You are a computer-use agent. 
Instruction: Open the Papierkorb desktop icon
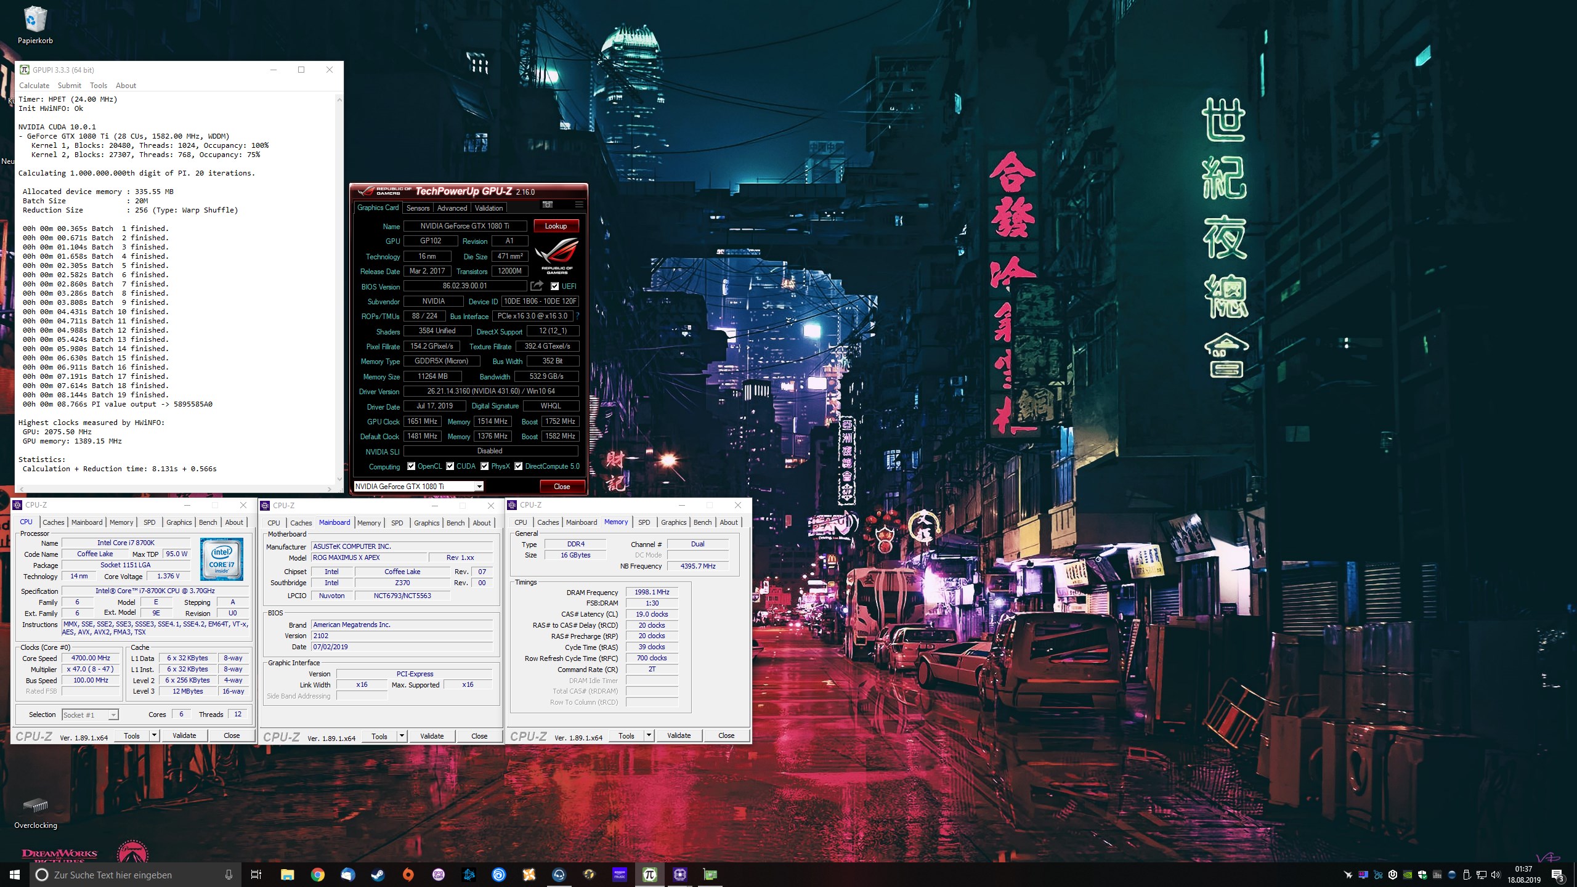coord(35,25)
